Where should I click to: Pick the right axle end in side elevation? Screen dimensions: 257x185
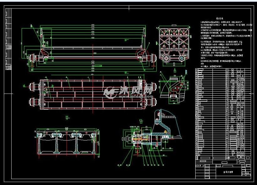click(x=153, y=58)
